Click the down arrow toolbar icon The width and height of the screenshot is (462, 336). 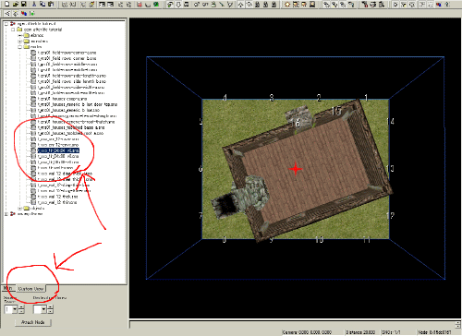tap(178, 4)
